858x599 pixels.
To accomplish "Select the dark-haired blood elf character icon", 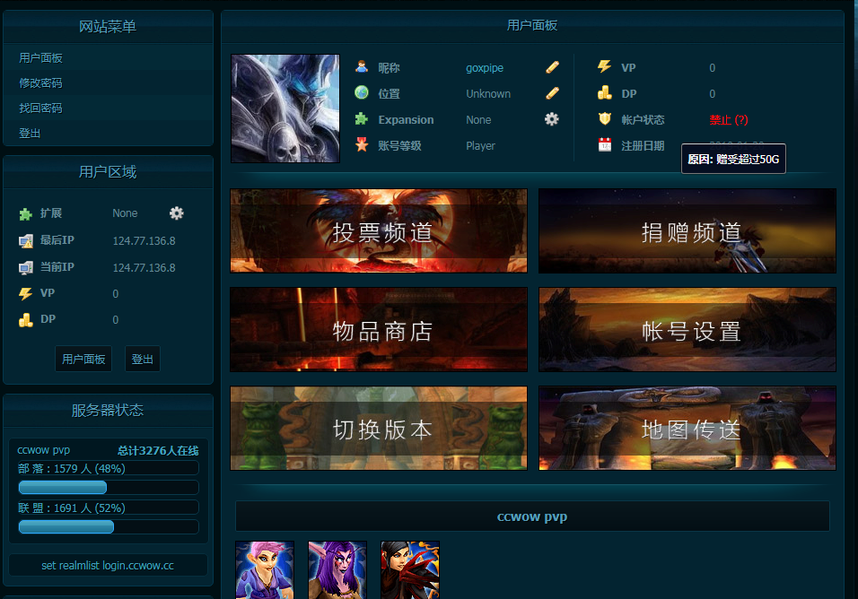I will (x=410, y=569).
